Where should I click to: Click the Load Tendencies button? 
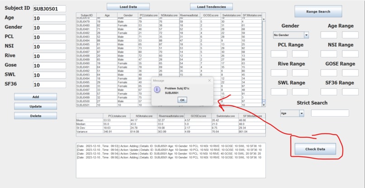tap(211, 7)
